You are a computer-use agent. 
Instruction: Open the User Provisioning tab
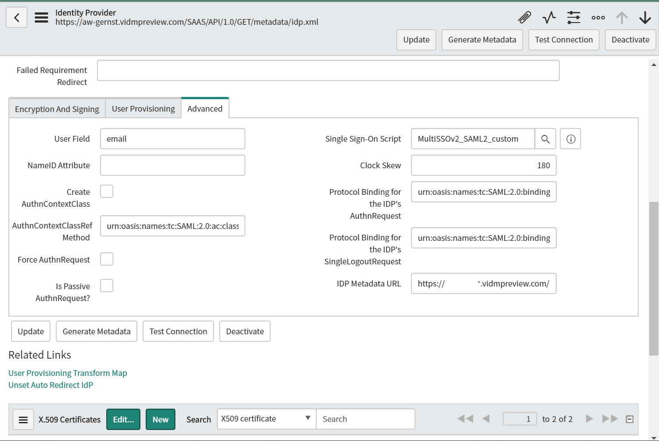pyautogui.click(x=143, y=109)
